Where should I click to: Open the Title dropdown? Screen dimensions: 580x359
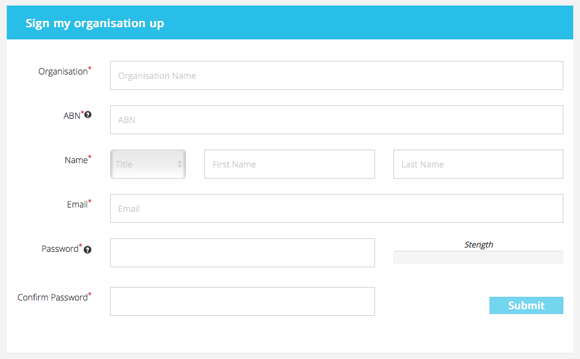[x=148, y=164]
